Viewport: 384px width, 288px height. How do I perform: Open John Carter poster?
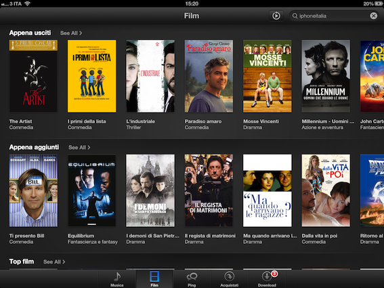click(372, 76)
